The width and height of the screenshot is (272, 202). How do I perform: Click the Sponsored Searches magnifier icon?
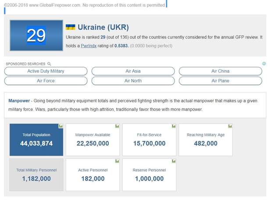point(49,64)
